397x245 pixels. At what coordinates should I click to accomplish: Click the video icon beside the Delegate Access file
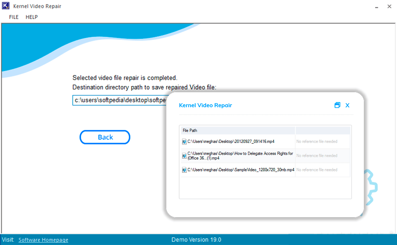(184, 155)
